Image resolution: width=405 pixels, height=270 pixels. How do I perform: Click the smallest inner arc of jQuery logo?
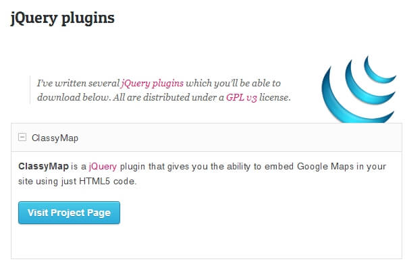pyautogui.click(x=377, y=66)
